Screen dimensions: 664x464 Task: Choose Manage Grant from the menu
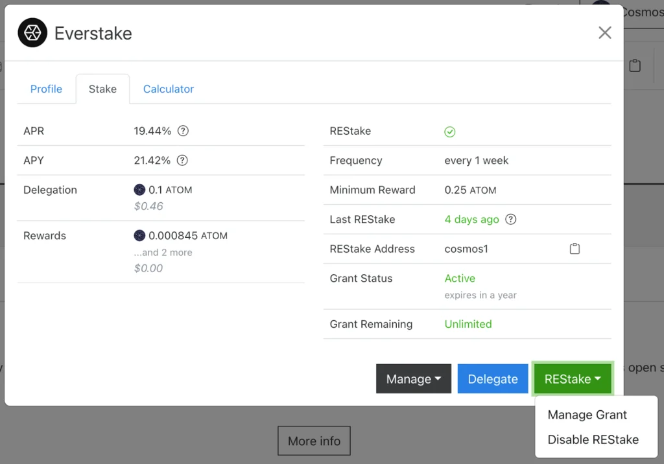[587, 415]
